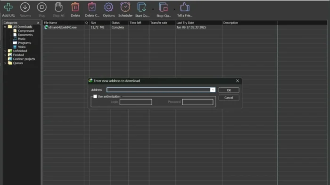Sort by File Name column header

tap(64, 23)
